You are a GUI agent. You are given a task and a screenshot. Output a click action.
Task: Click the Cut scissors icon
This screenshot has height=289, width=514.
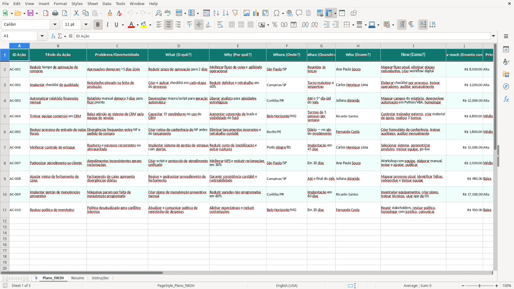pyautogui.click(x=76, y=13)
